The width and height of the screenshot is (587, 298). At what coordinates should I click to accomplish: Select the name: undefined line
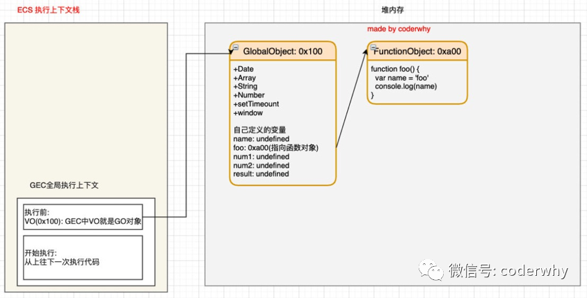[261, 139]
